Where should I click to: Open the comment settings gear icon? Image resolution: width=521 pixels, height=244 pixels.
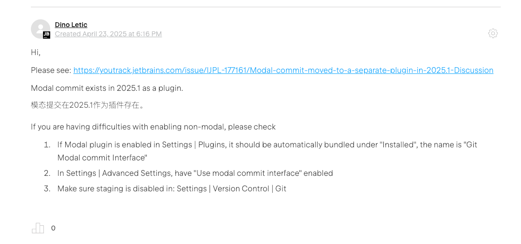(493, 33)
